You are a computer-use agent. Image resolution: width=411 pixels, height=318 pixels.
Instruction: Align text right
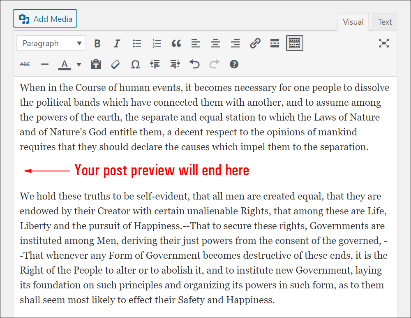(236, 43)
